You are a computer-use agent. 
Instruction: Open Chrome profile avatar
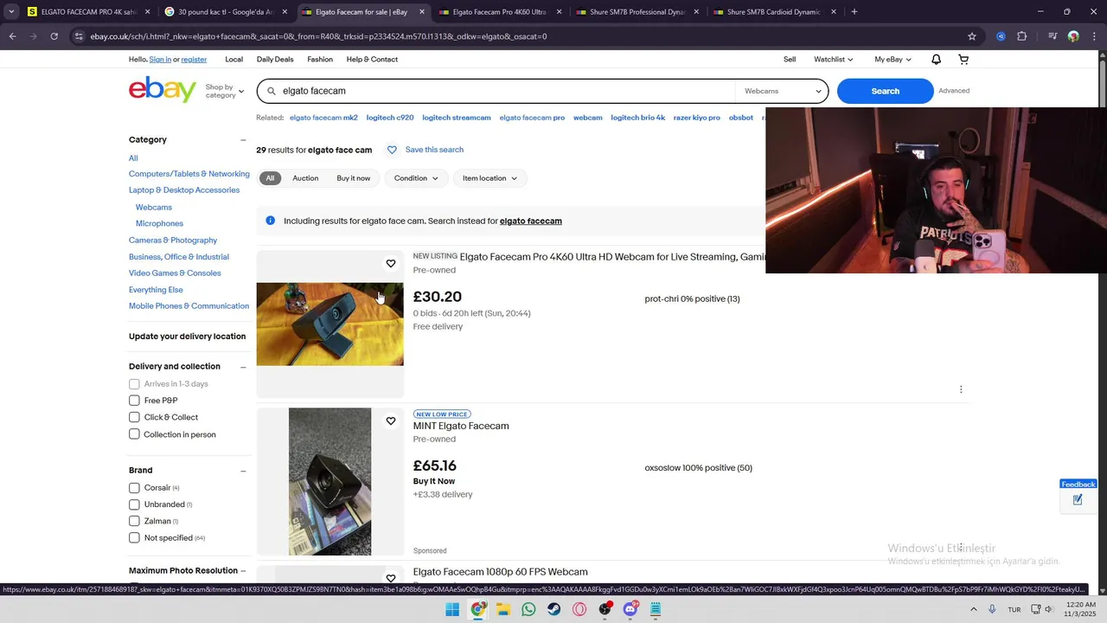tap(1073, 36)
